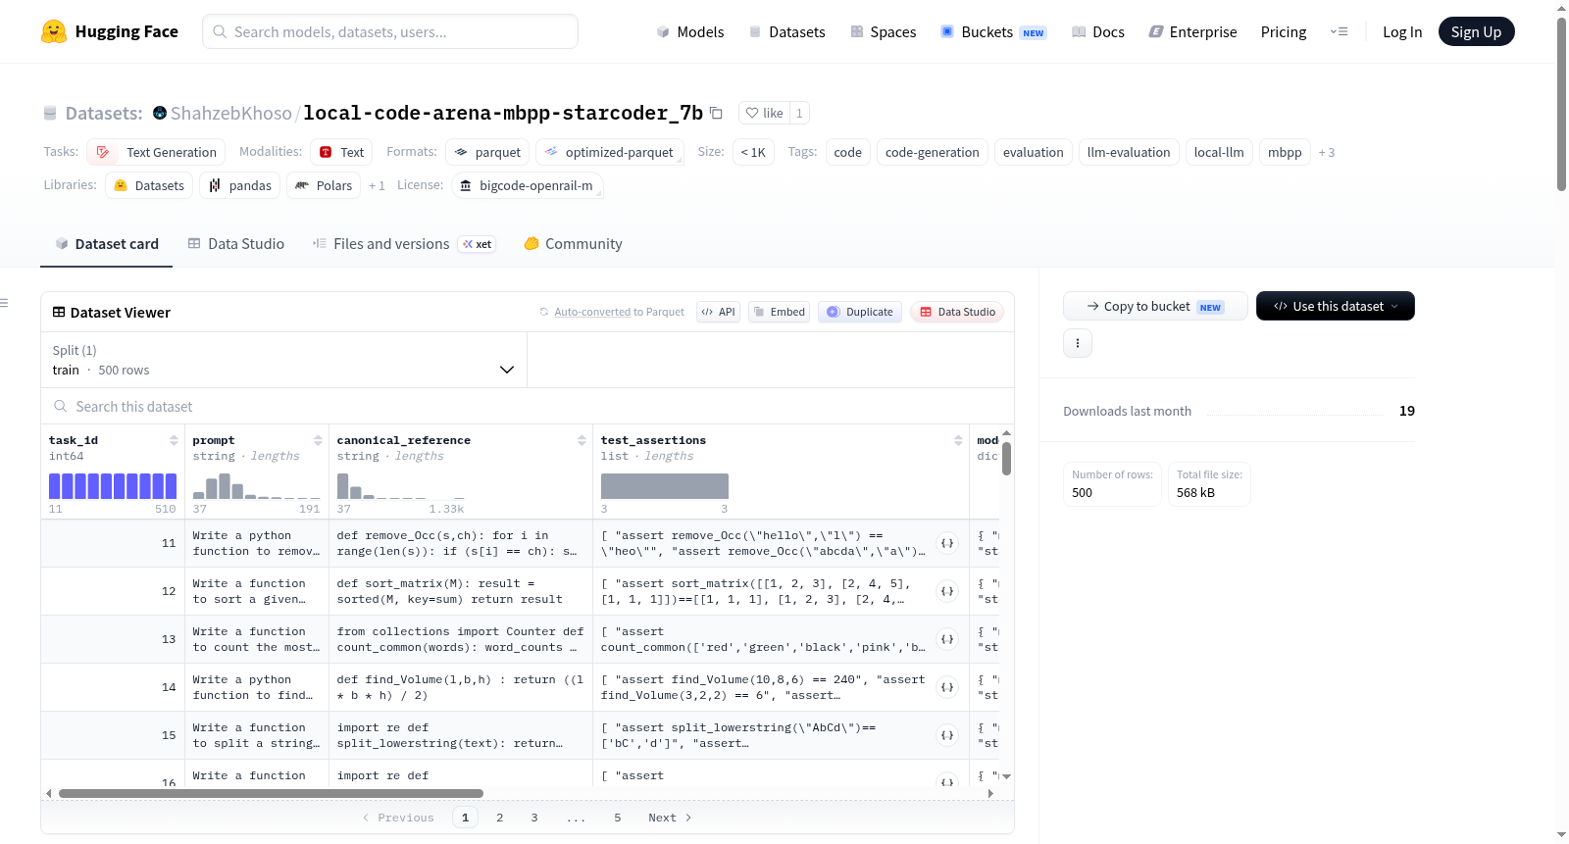Screen dimensions: 1569x844
Task: Open the Use this dataset dropdown
Action: click(x=1335, y=306)
